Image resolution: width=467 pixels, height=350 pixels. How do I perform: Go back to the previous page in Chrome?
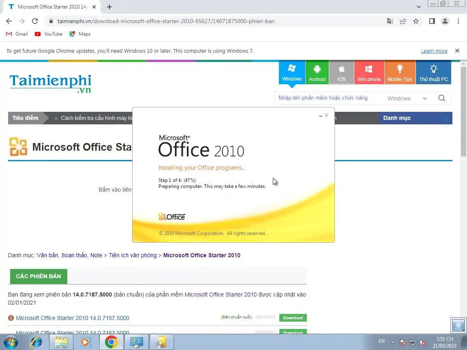point(9,21)
